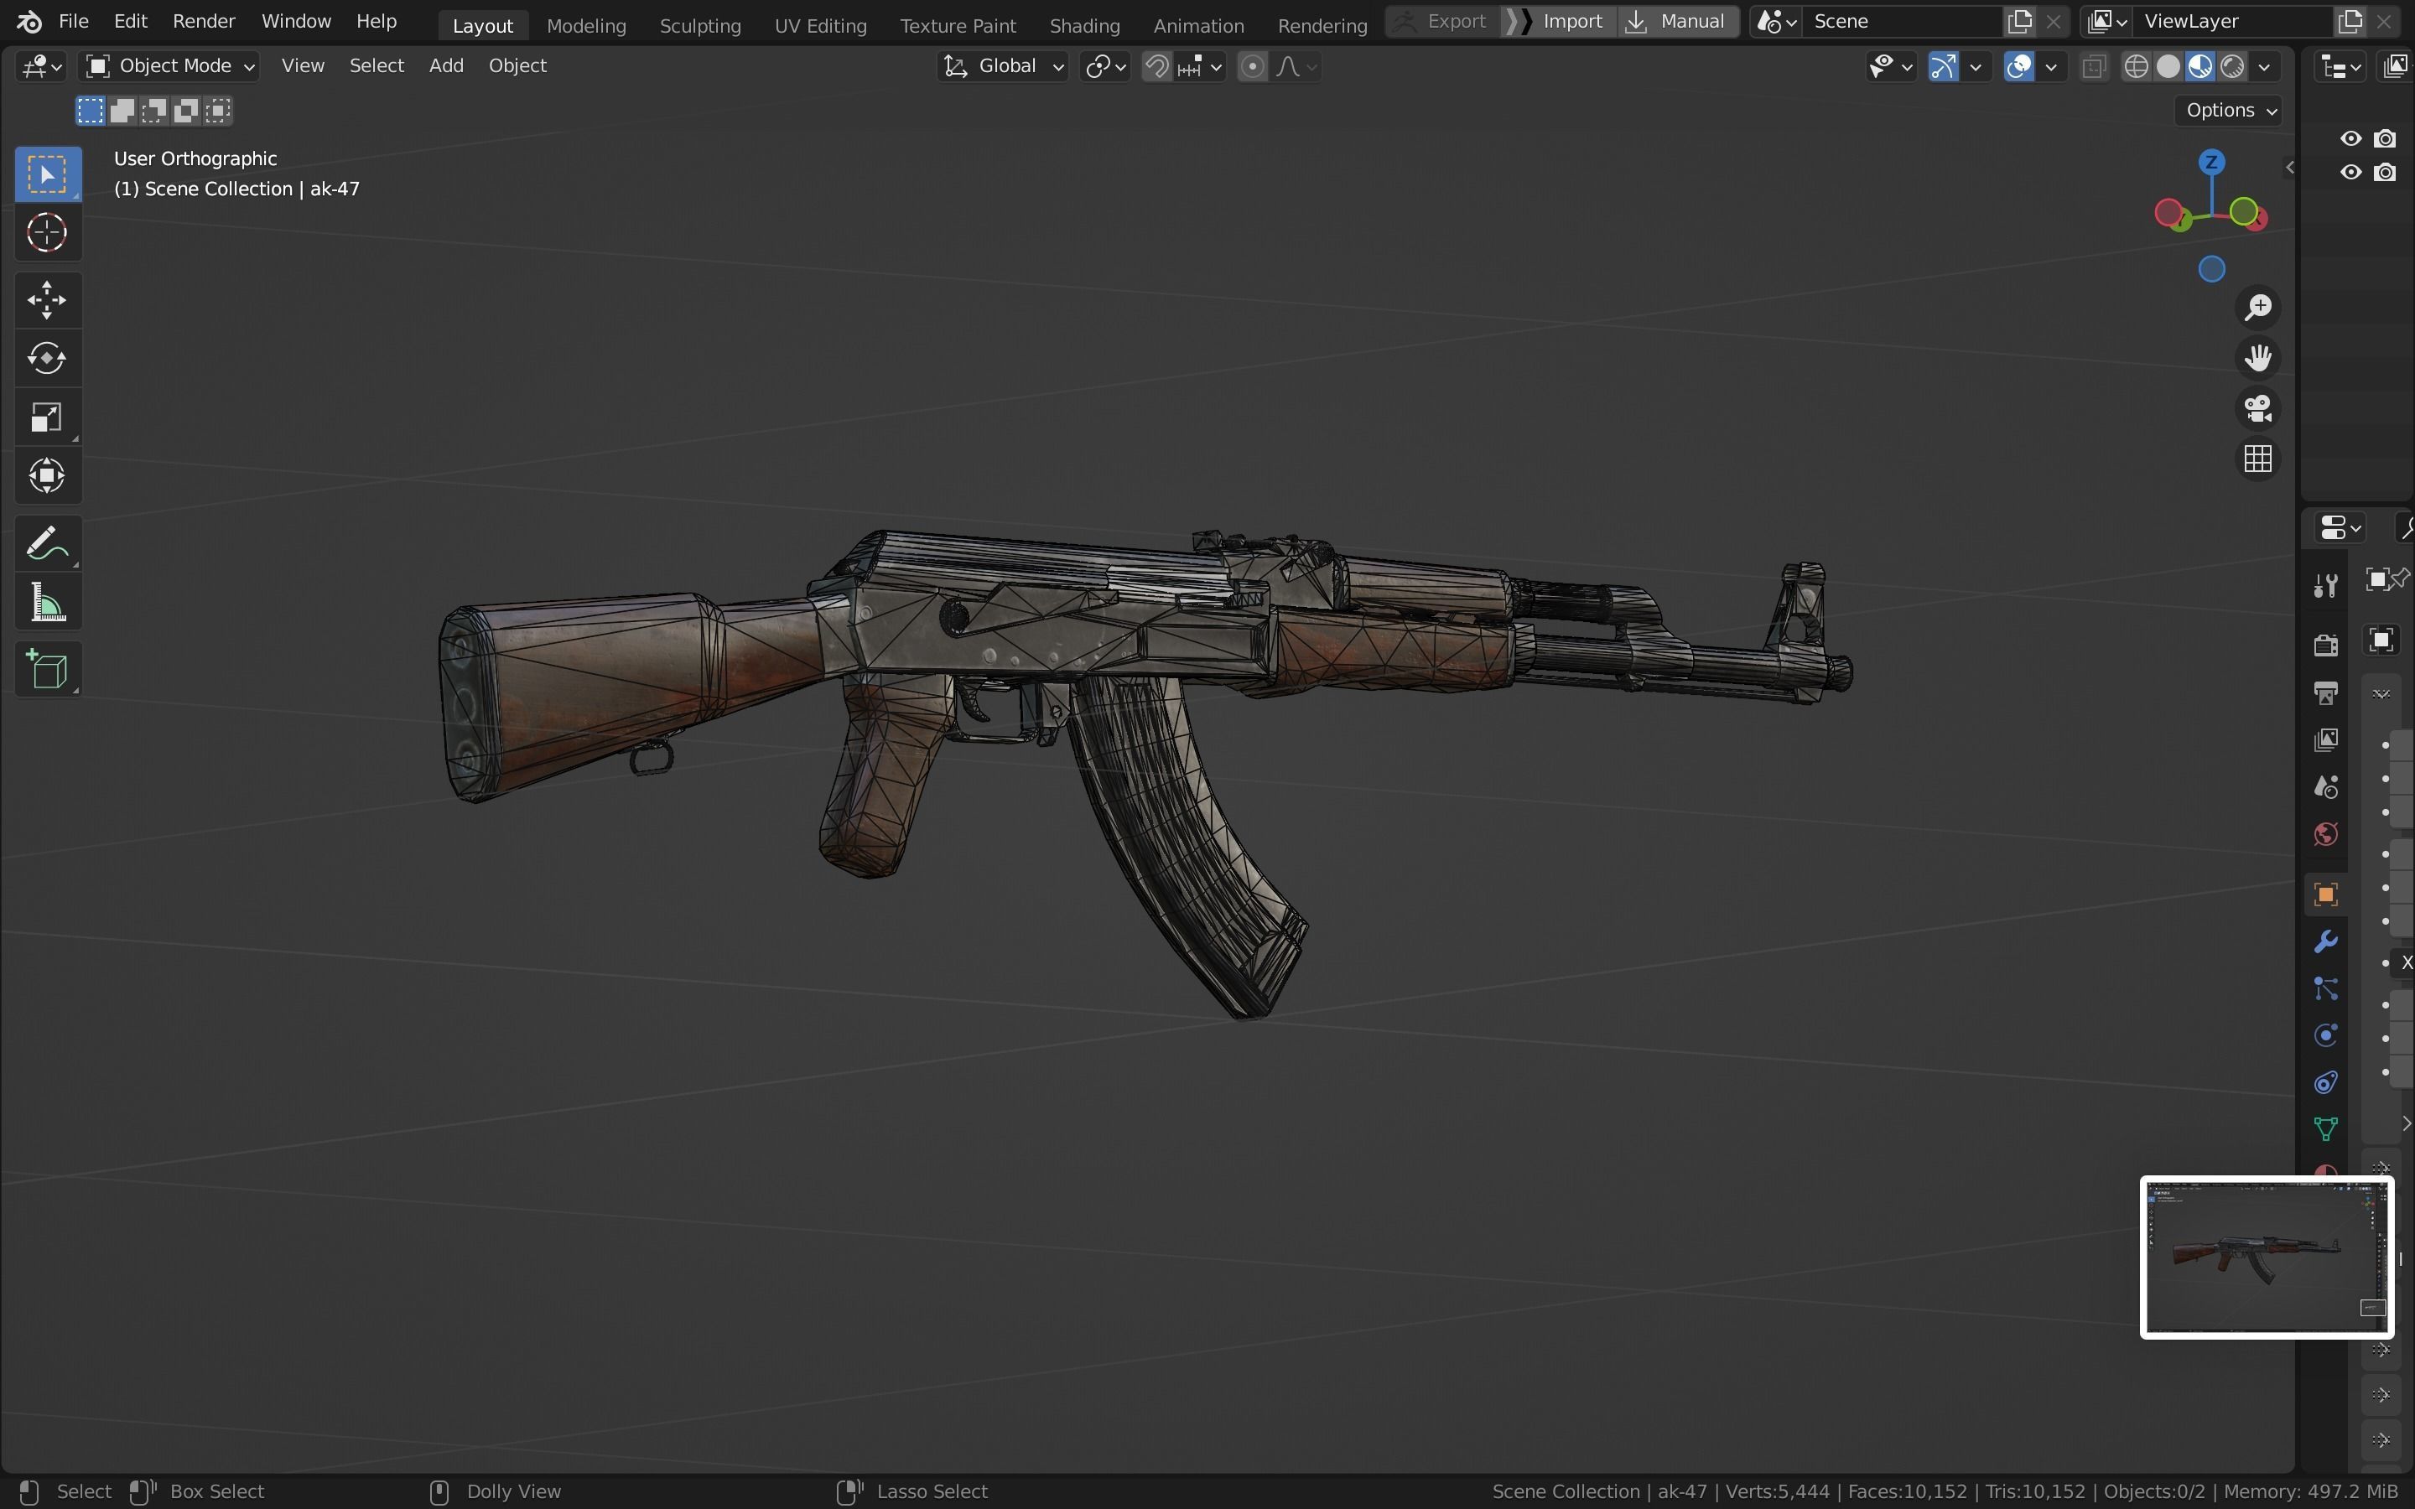
Task: Open the snapping options dropdown
Action: point(1201,67)
